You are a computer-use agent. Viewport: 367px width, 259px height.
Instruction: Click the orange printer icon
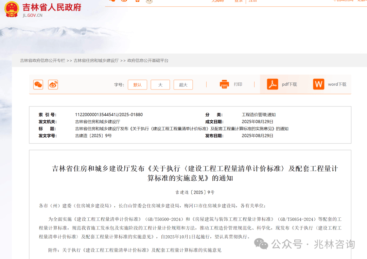[224, 84]
